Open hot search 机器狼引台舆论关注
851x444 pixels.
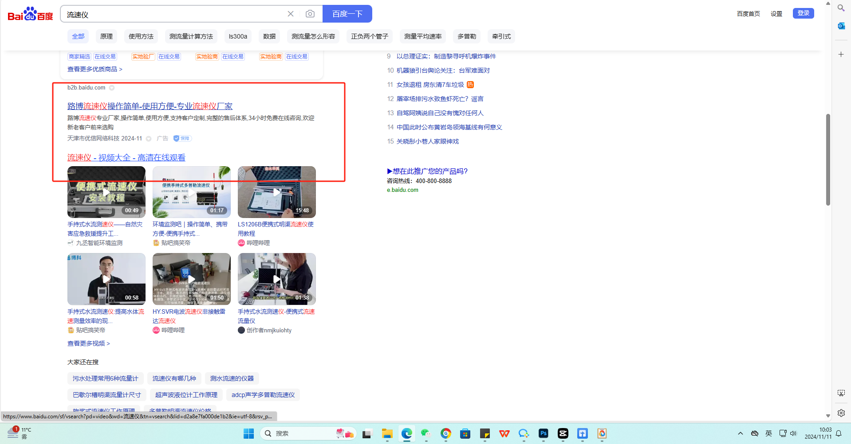point(443,70)
